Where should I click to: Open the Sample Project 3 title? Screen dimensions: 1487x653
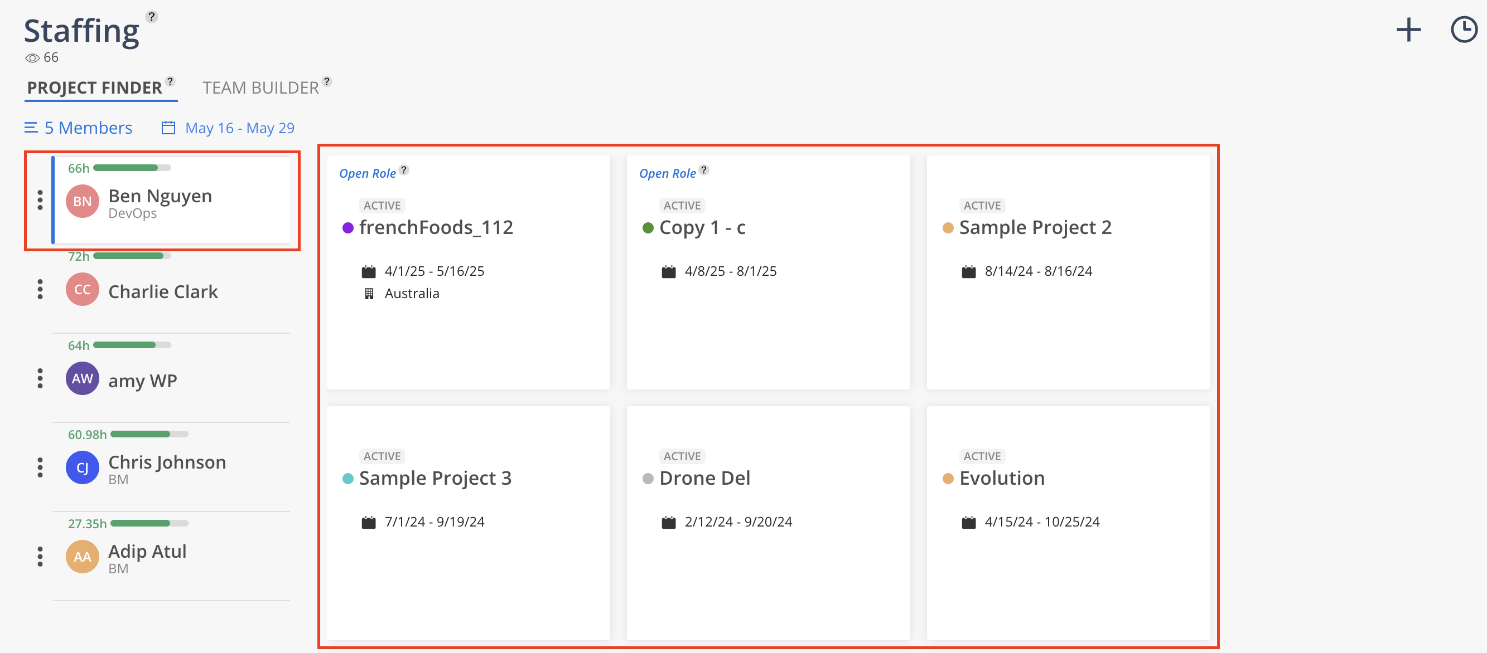click(x=435, y=479)
